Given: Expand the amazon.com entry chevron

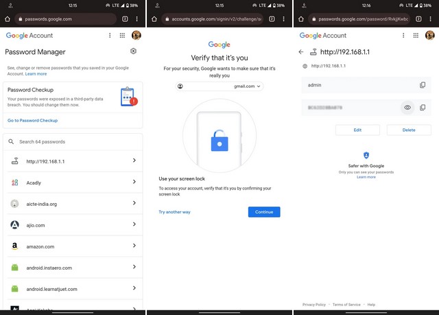Looking at the screenshot, I should click(134, 245).
